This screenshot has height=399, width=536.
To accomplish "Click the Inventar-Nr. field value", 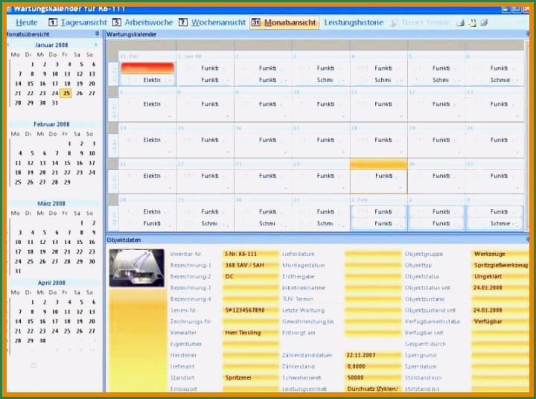I will coord(250,254).
